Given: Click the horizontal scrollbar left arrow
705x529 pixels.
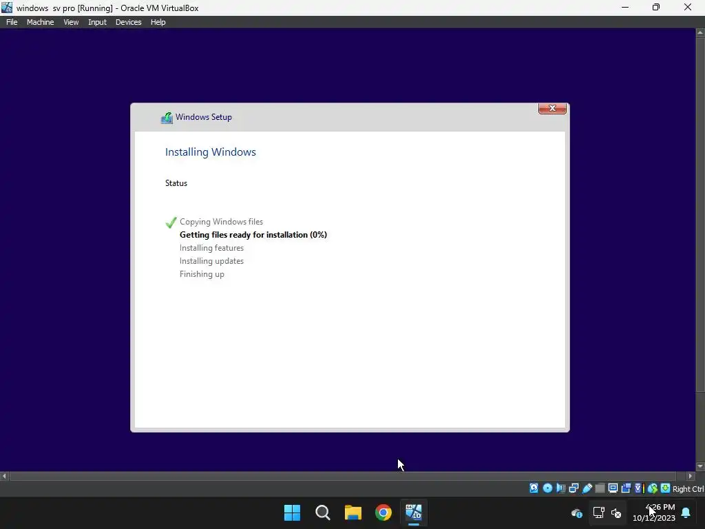Looking at the screenshot, I should 4,476.
